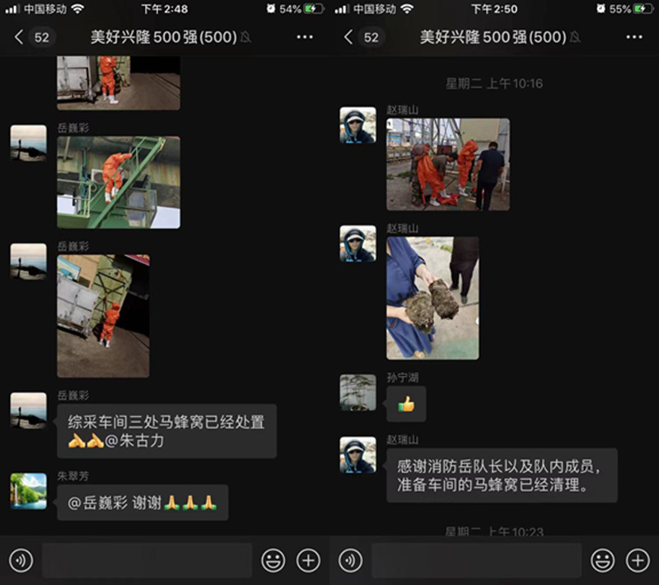The height and width of the screenshot is (585, 659).
Task: Tap the '@岳巍彩 谢谢' message bubble
Action: click(x=143, y=503)
